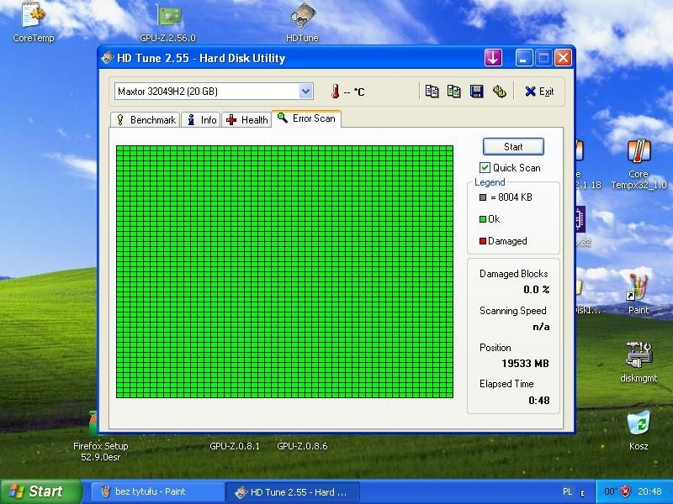Switch to the Benchmark tab
This screenshot has height=504, width=673.
click(146, 119)
